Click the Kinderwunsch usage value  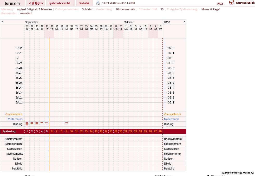tap(126, 9)
